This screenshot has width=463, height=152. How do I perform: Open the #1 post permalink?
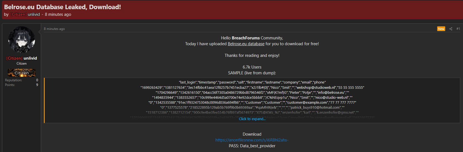[458, 29]
